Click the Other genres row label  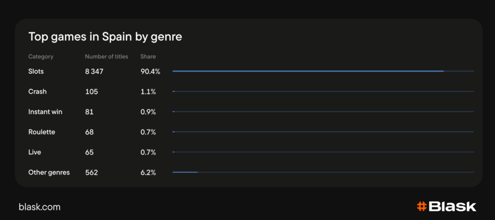(49, 172)
